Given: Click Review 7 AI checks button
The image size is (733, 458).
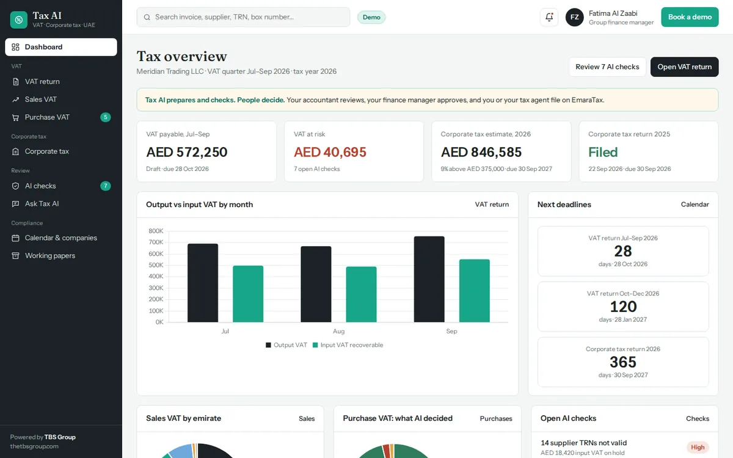Looking at the screenshot, I should [607, 67].
